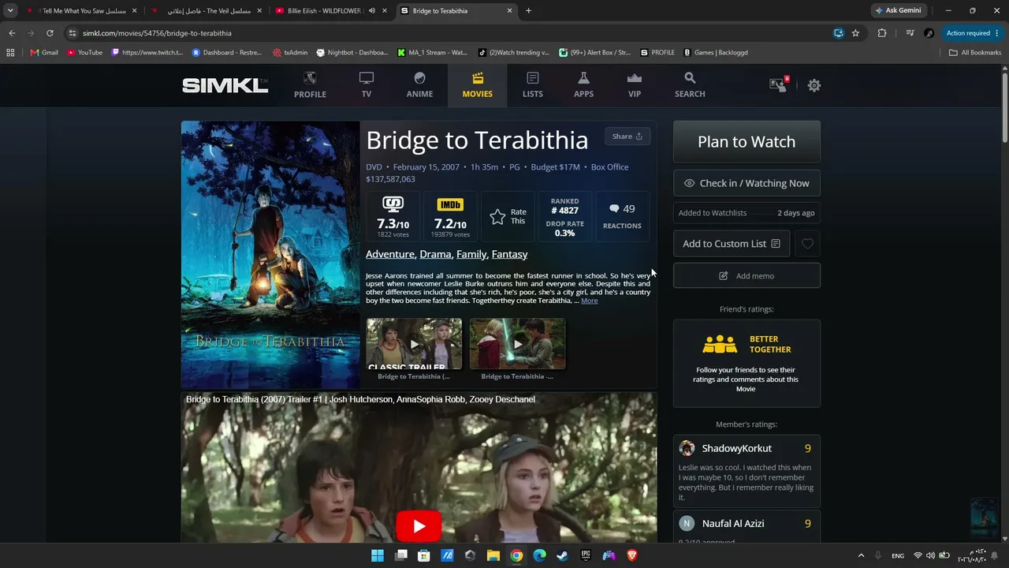Open the APPS page
The image size is (1009, 568).
pyautogui.click(x=583, y=85)
